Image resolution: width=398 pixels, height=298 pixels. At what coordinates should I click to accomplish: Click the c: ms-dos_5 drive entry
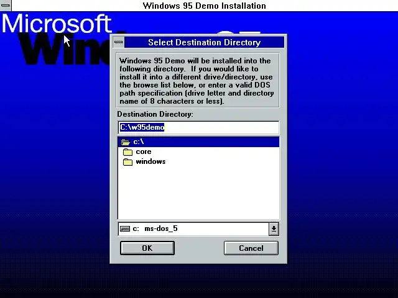(x=193, y=229)
